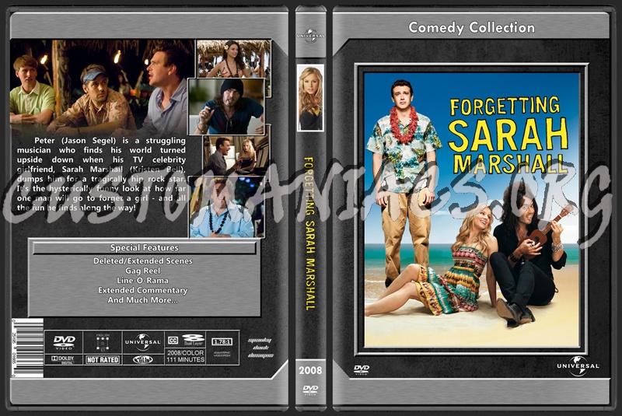
Task: Click the front cover poster artwork
Action: tap(472, 210)
